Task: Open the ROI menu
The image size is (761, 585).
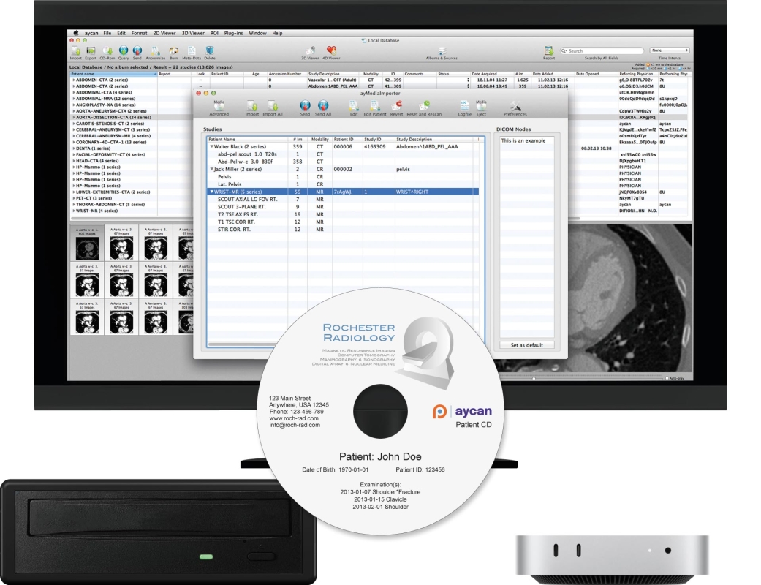Action: [214, 33]
